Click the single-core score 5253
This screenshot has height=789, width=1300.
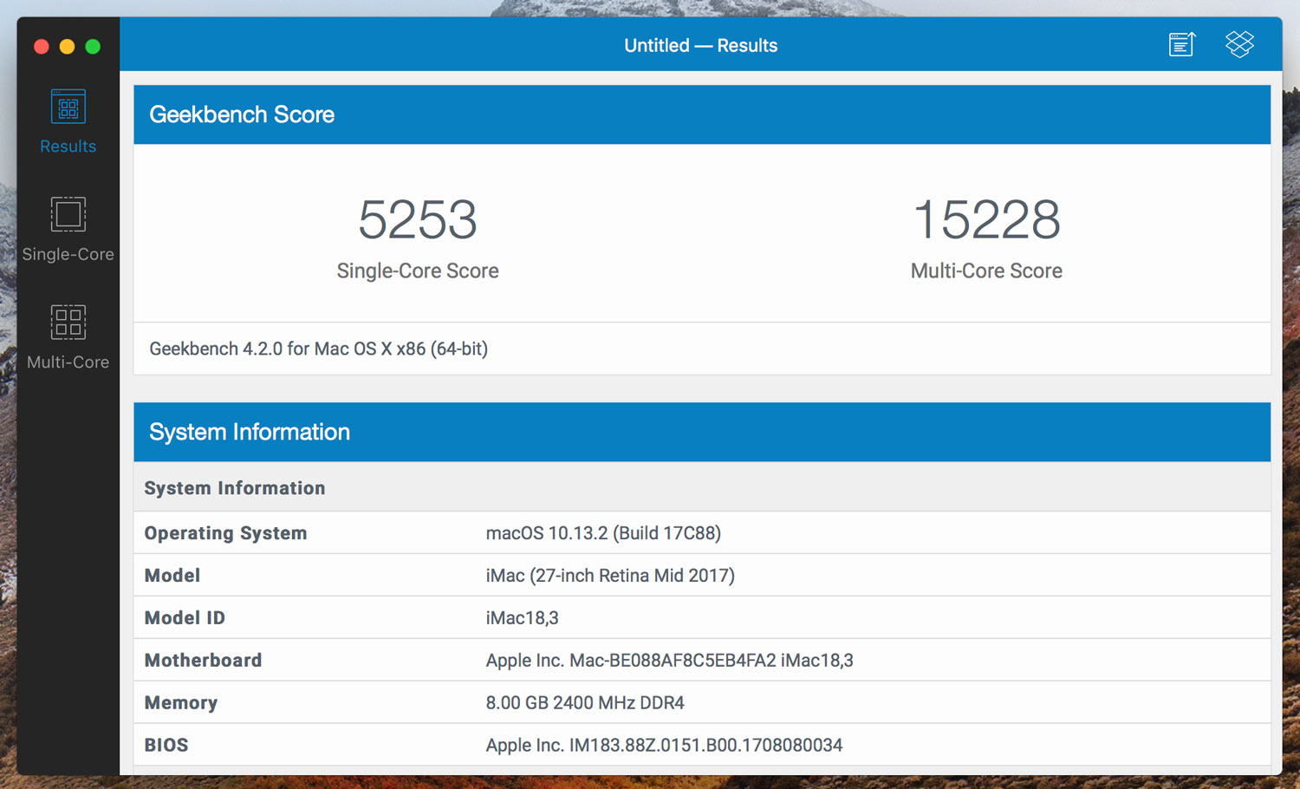pyautogui.click(x=418, y=219)
